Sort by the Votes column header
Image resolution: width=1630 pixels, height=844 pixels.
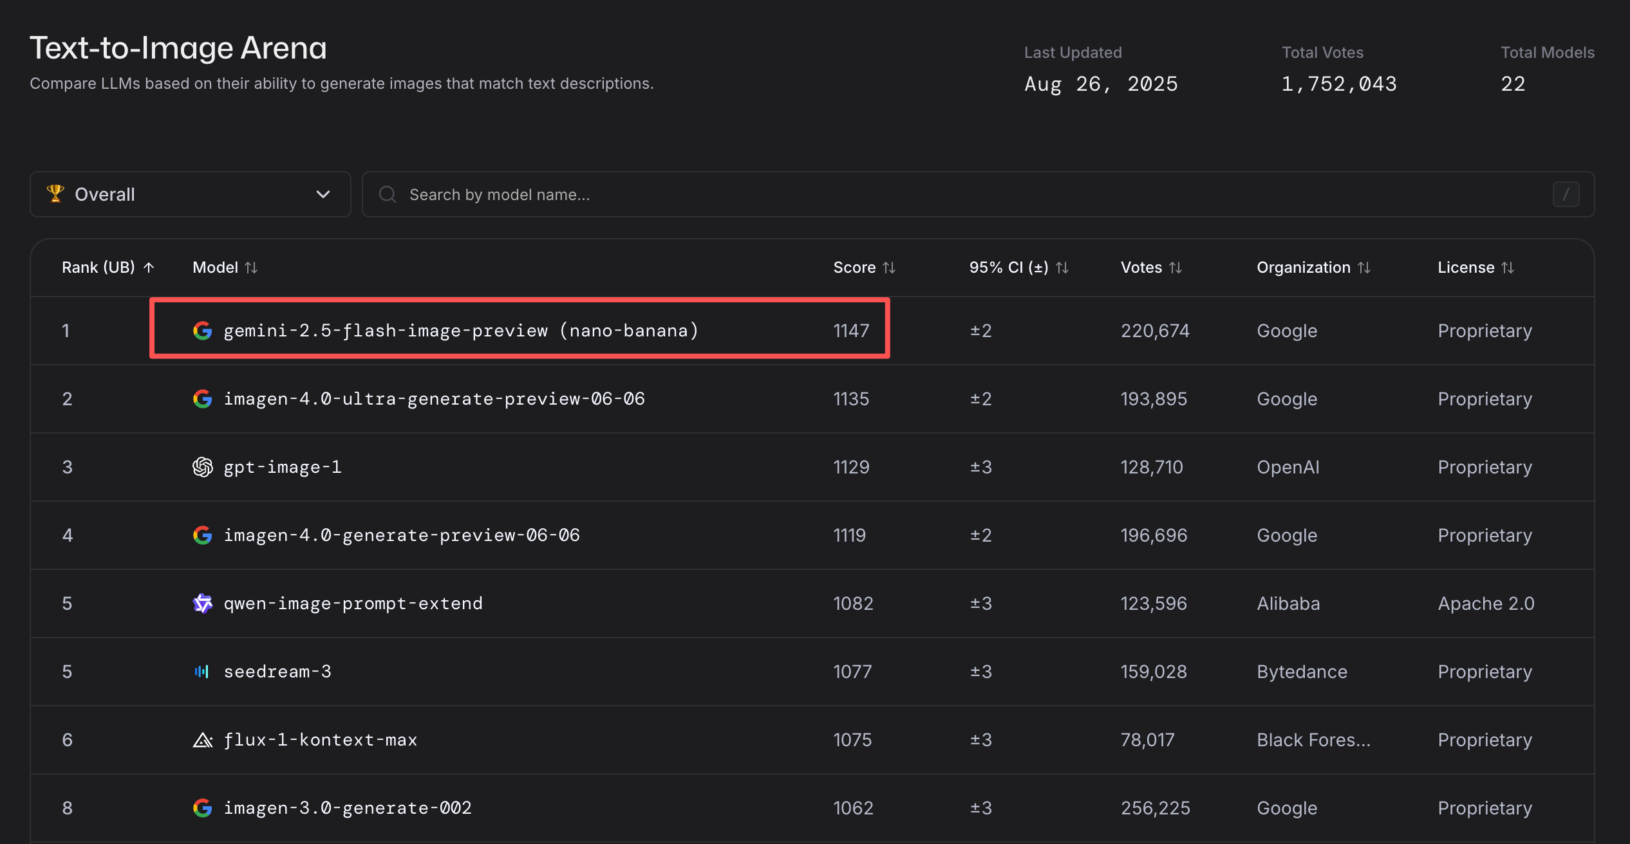(x=1152, y=268)
